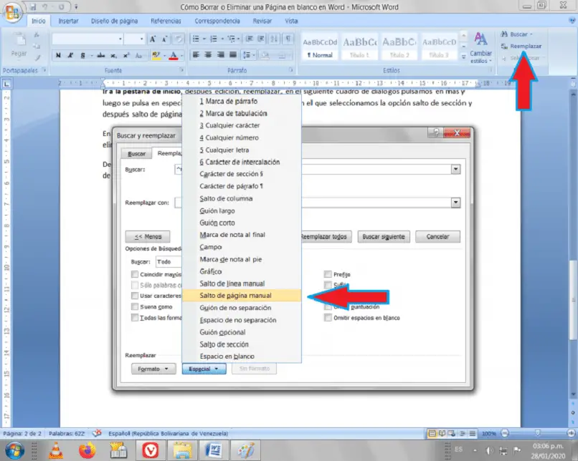Click the Office button logo

(12, 11)
